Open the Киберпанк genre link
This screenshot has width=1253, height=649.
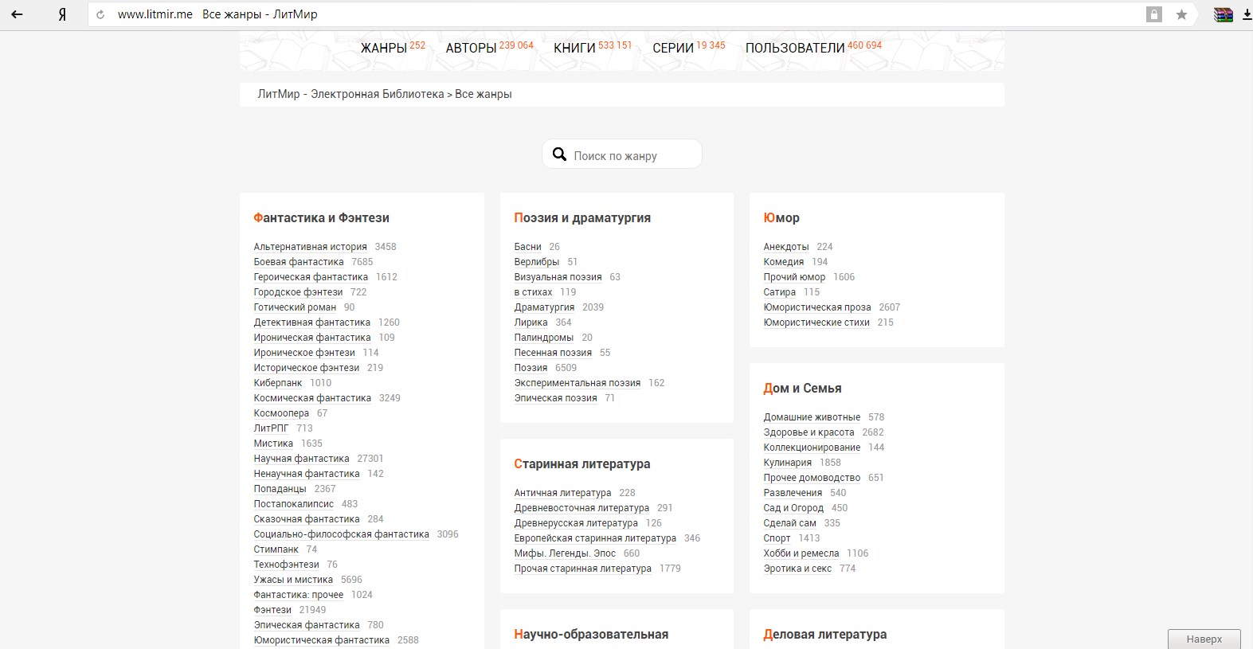coord(278,383)
